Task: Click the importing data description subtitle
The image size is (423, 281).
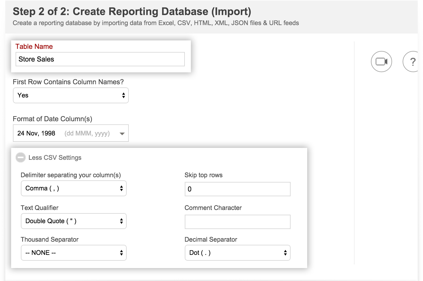Action: pyautogui.click(x=156, y=23)
